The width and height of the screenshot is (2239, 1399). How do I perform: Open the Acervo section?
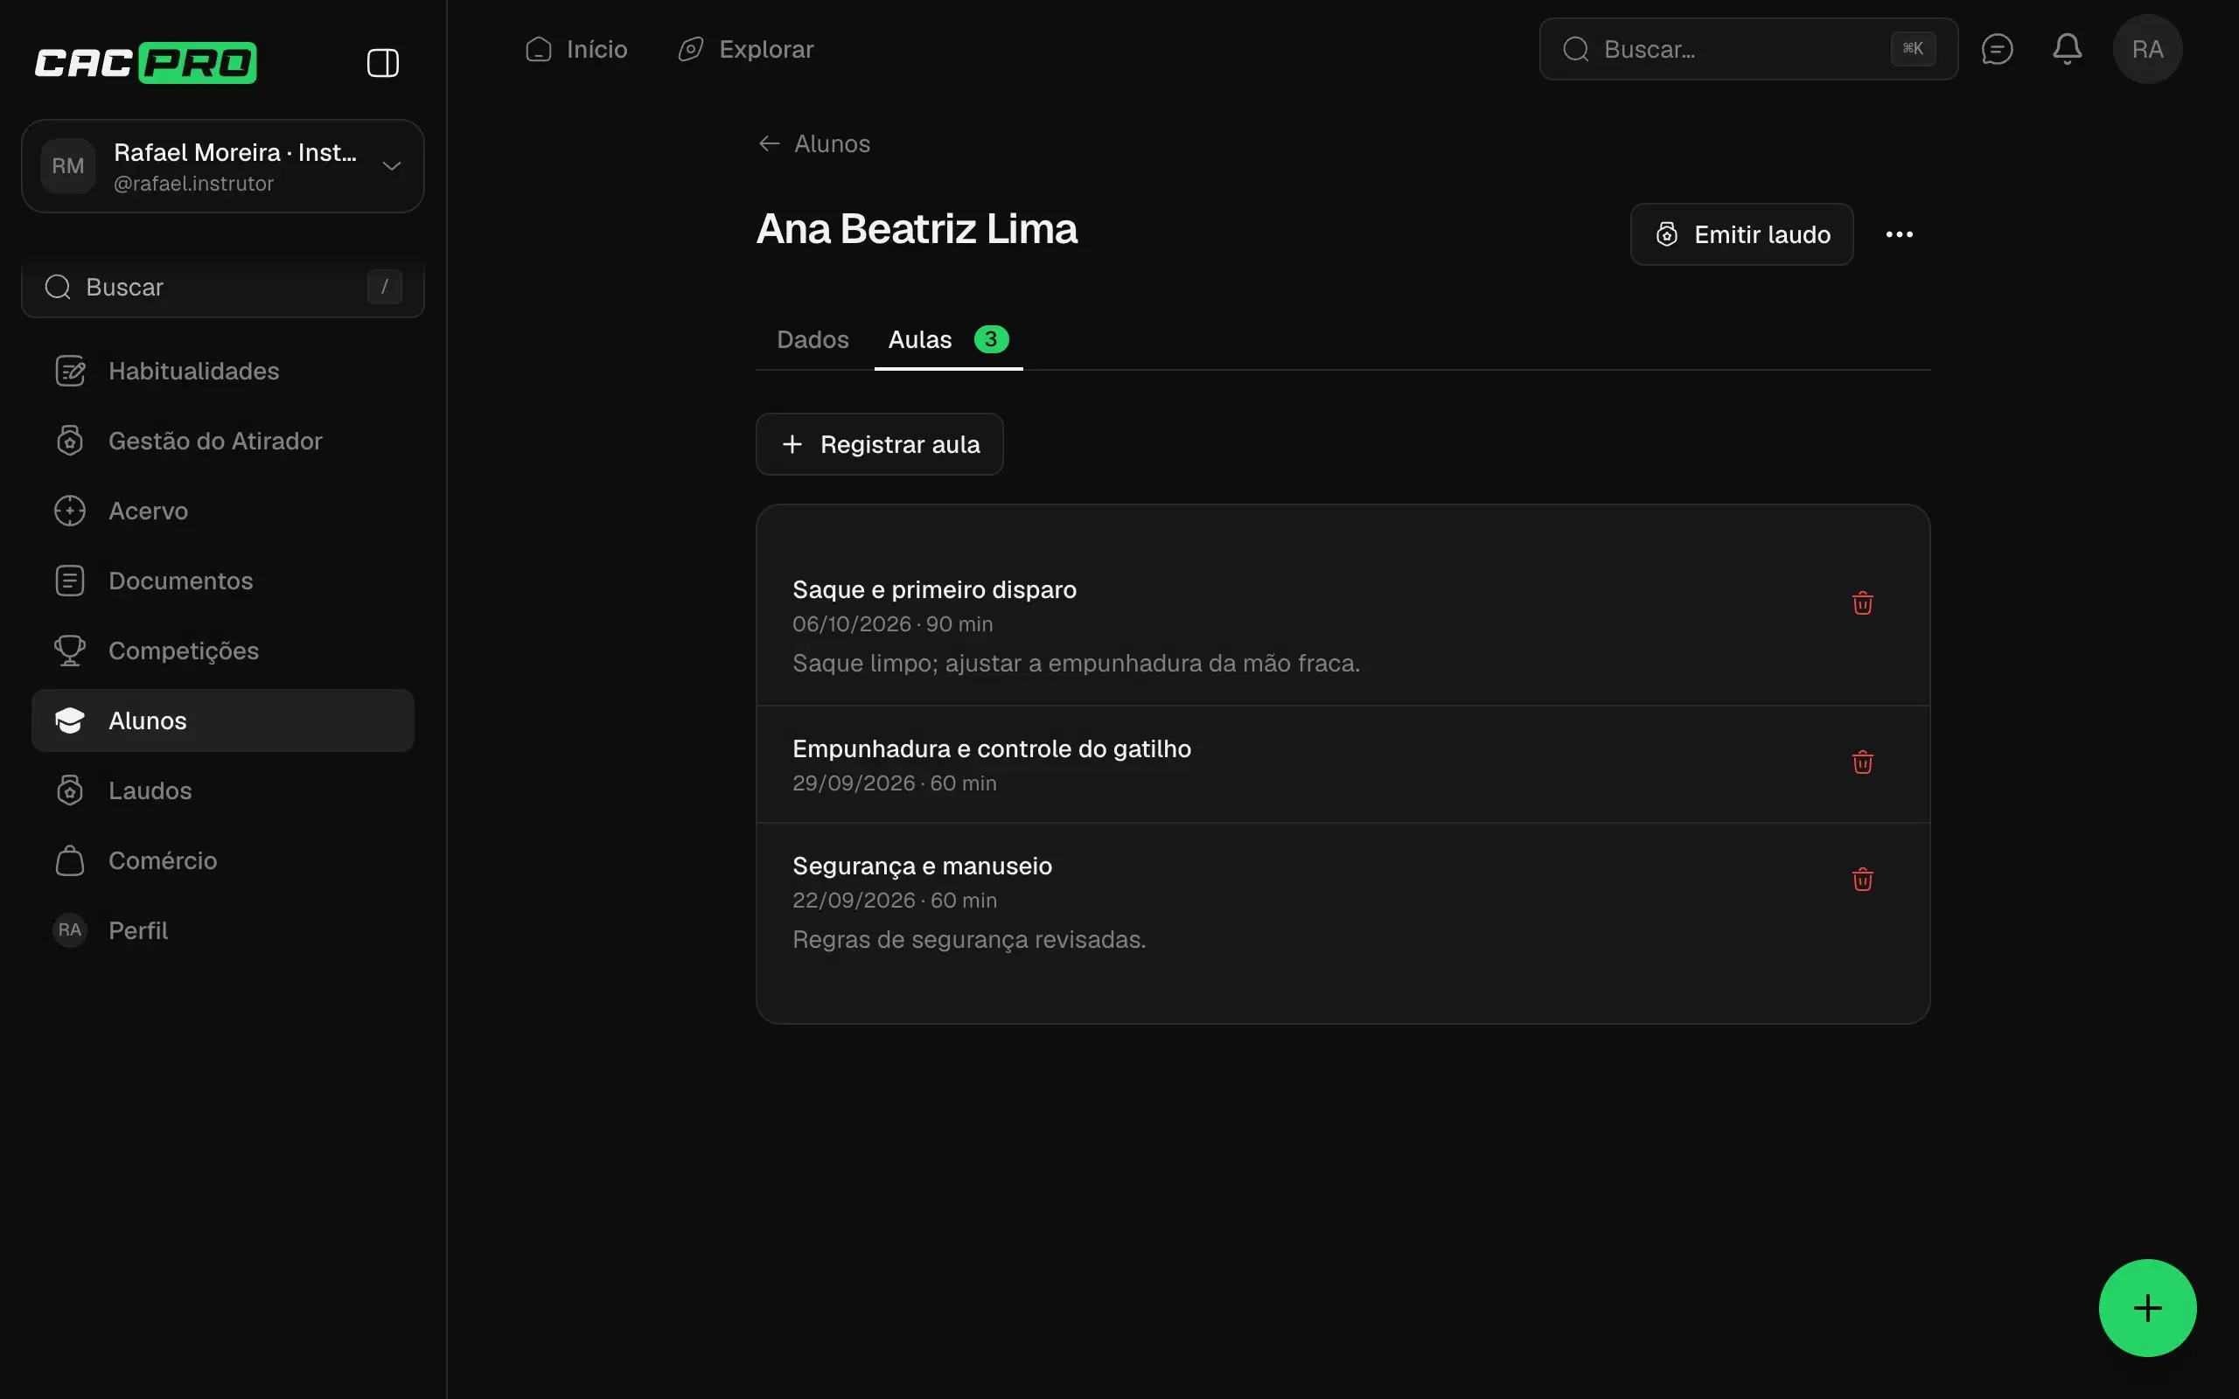pos(223,511)
